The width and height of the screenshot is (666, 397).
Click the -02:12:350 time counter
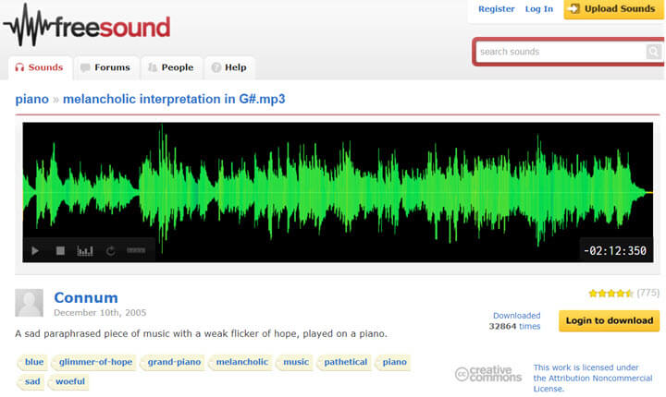pyautogui.click(x=615, y=251)
